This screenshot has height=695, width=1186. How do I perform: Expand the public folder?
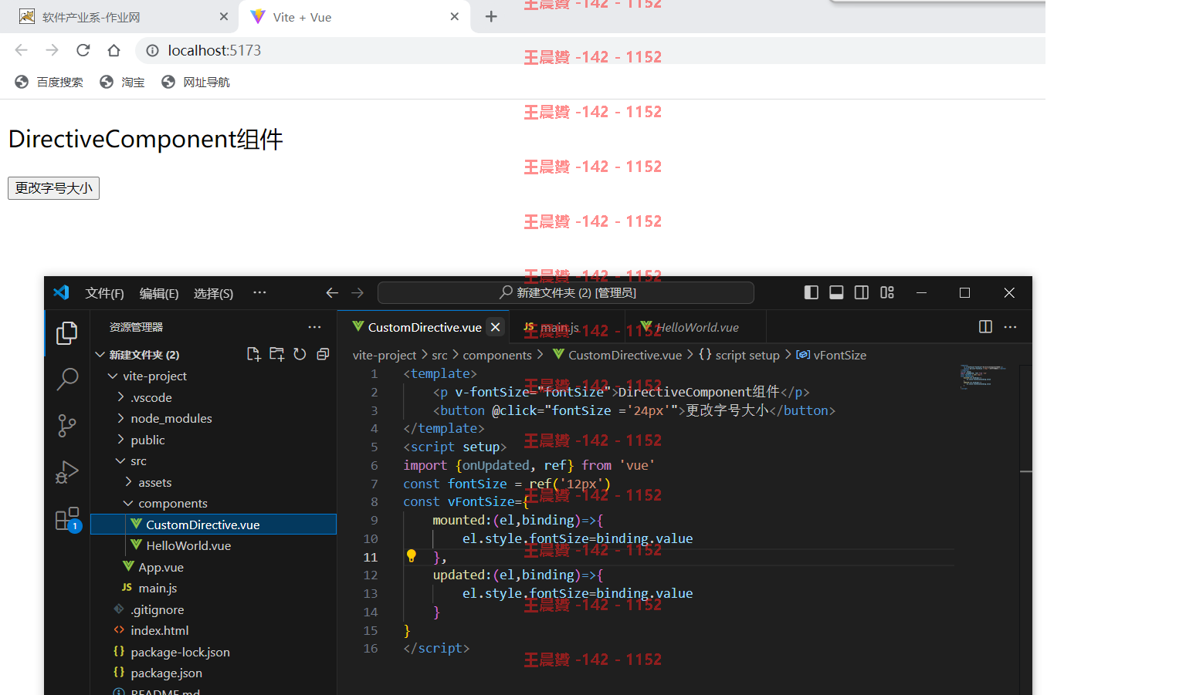click(120, 440)
